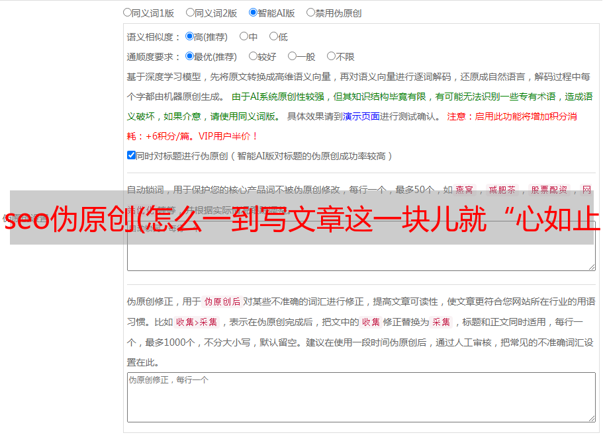Set 通顺度要求 to 一般
The image size is (603, 435).
293,56
